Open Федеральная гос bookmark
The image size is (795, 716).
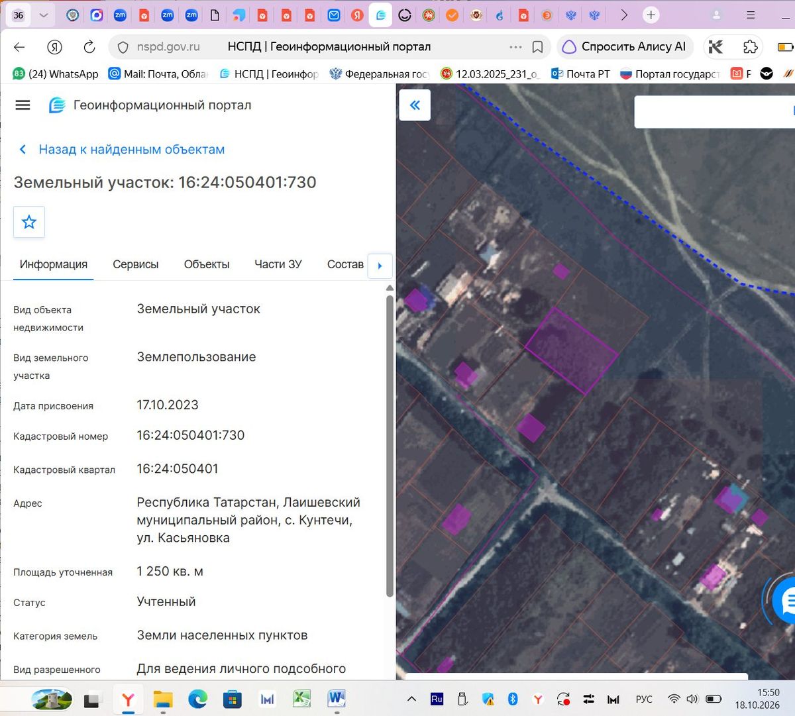pyautogui.click(x=380, y=74)
